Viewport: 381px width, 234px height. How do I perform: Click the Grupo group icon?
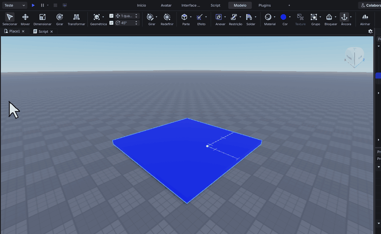(314, 17)
